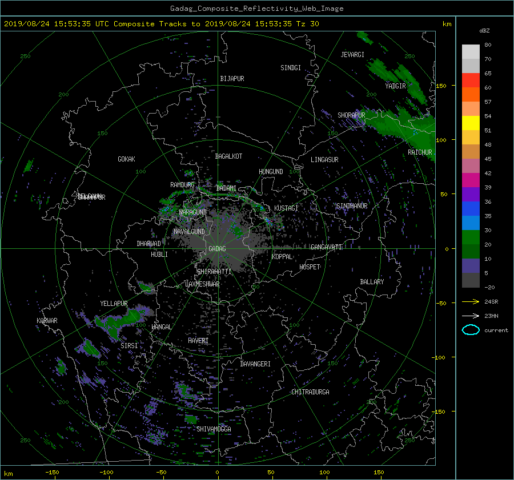
Task: Select the red 60-65 dBZ swatch
Action: [x=471, y=80]
